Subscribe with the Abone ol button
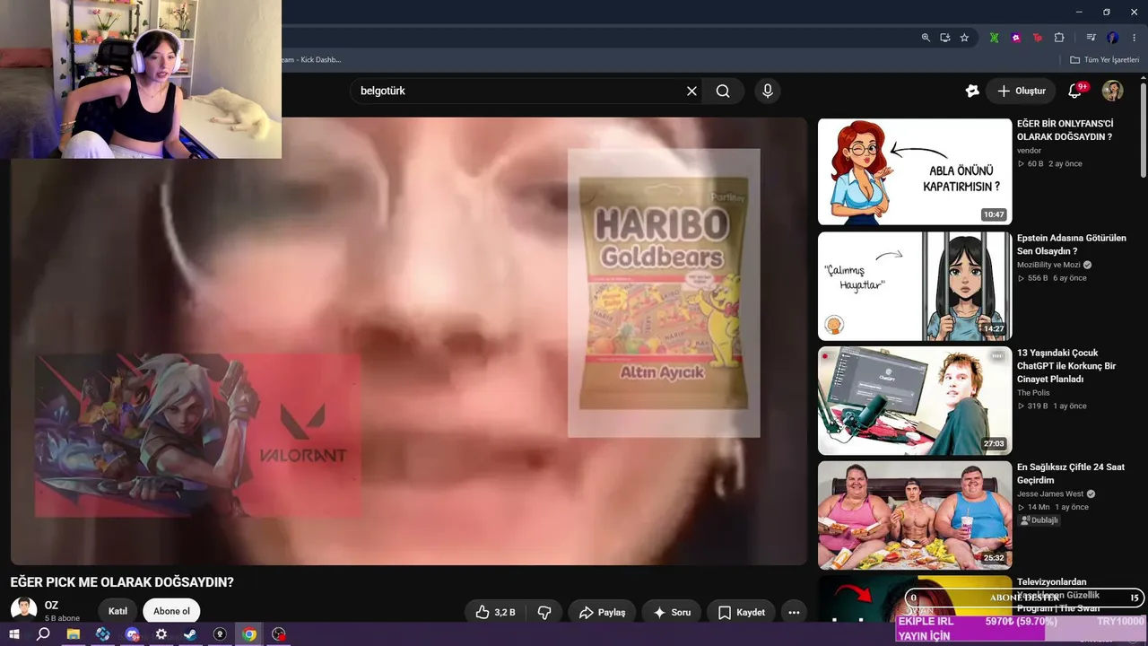This screenshot has width=1148, height=646. (171, 611)
